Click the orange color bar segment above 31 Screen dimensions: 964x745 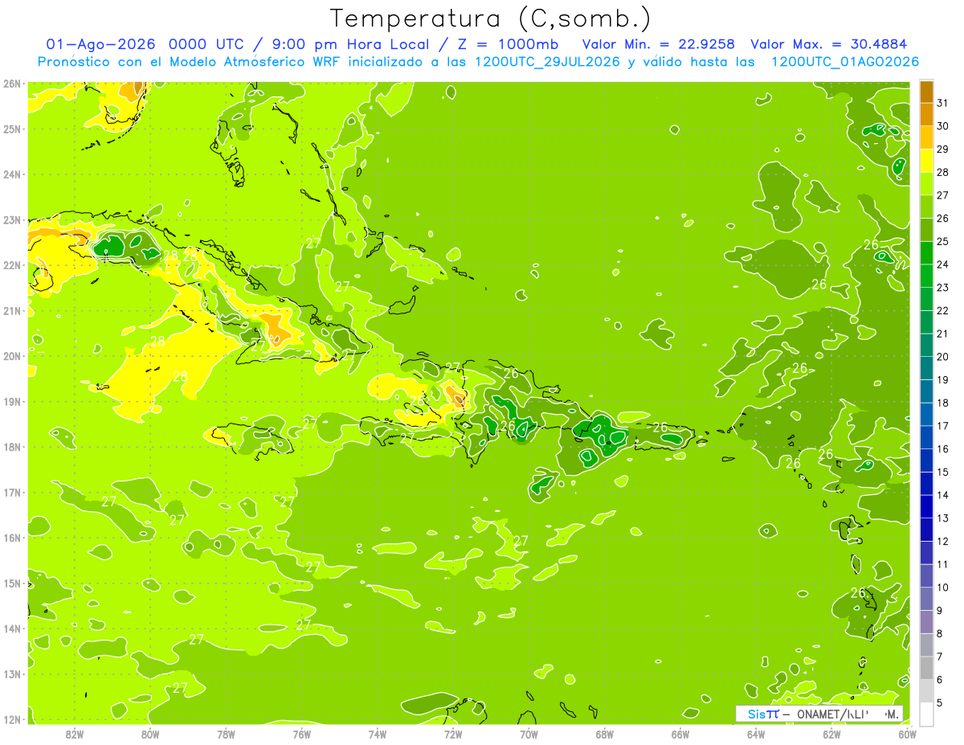(x=926, y=92)
